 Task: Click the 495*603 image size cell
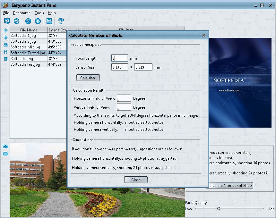tap(57, 47)
